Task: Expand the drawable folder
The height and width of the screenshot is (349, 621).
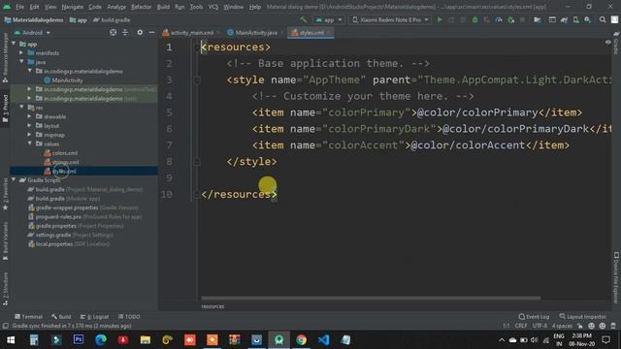Action: click(x=29, y=116)
